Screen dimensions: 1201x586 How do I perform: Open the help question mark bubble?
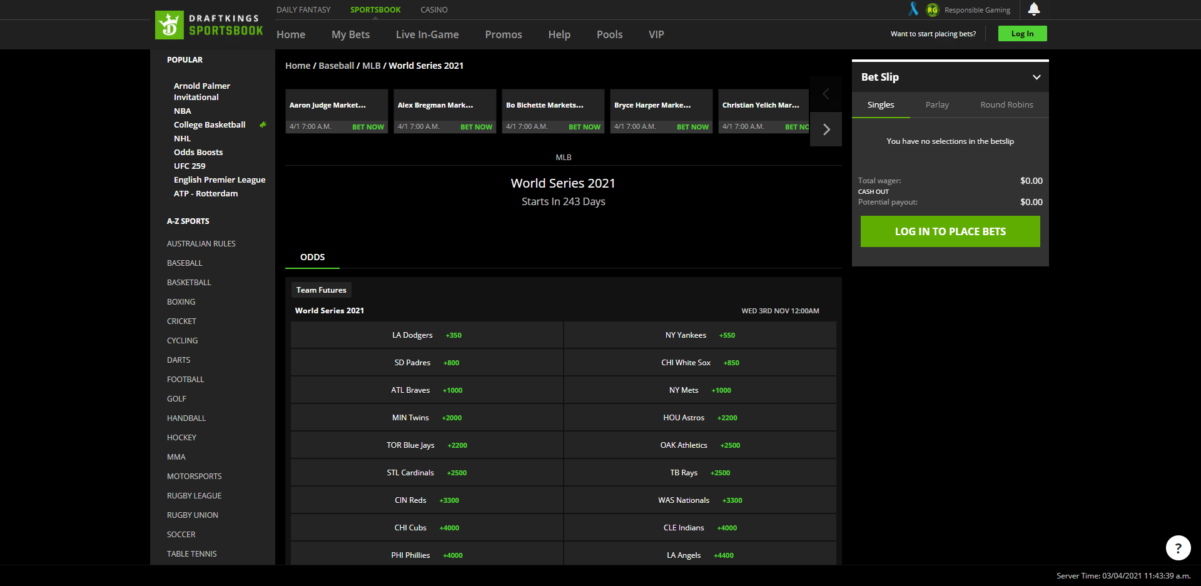[1178, 548]
